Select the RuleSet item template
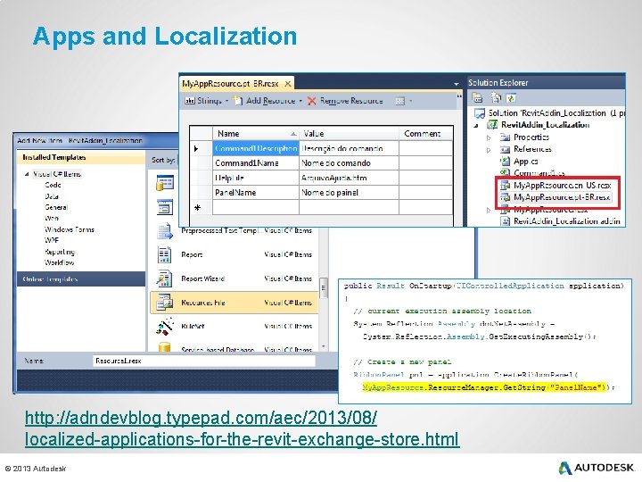This screenshot has width=642, height=482. point(235,327)
